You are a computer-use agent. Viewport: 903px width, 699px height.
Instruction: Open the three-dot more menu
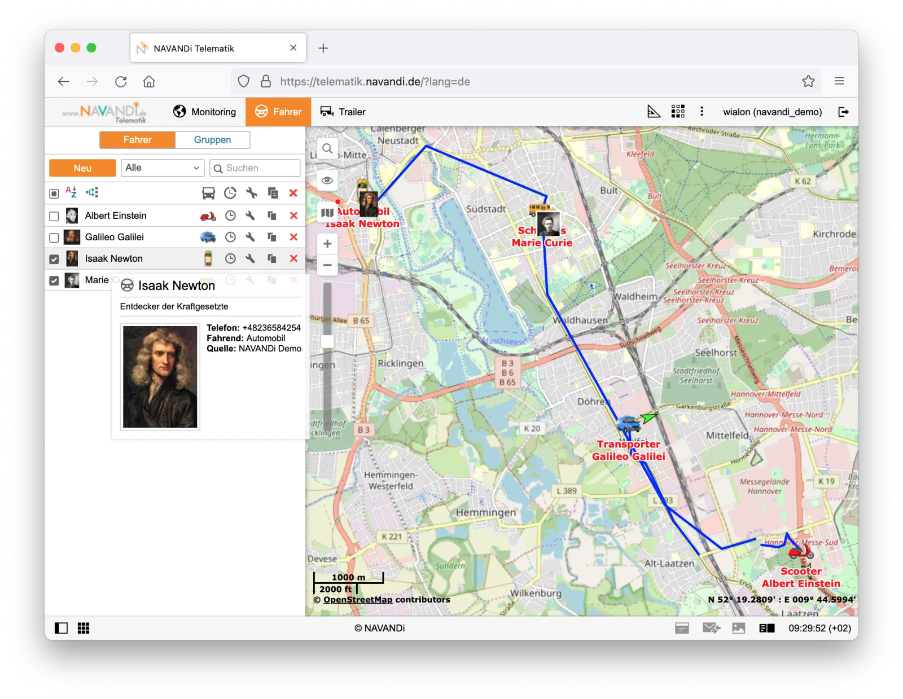[702, 112]
